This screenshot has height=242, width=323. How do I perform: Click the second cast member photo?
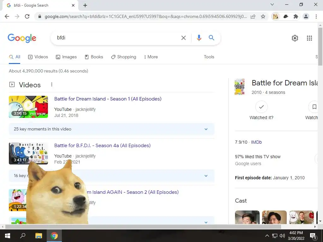[x=274, y=217]
